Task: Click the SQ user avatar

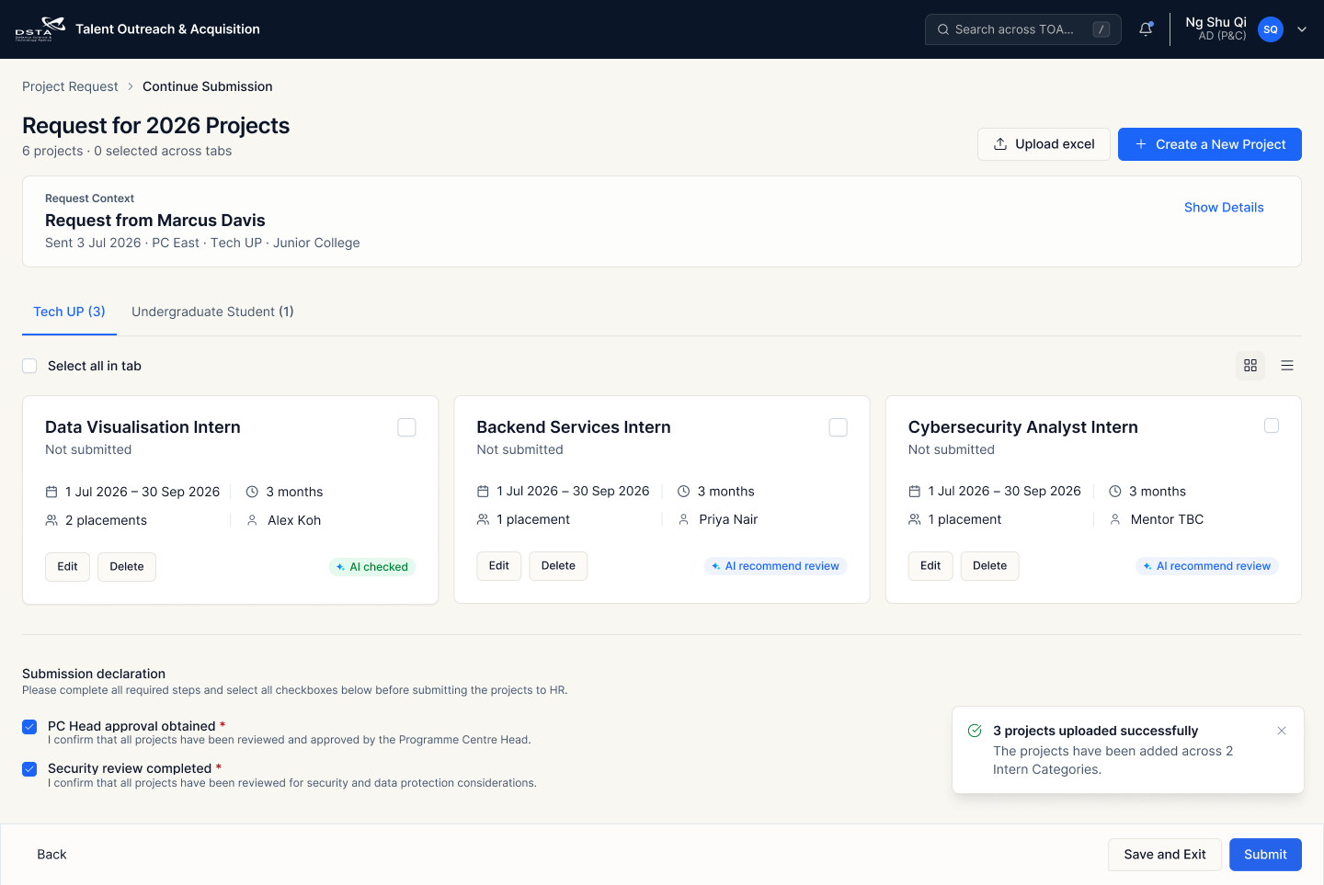Action: 1270,29
